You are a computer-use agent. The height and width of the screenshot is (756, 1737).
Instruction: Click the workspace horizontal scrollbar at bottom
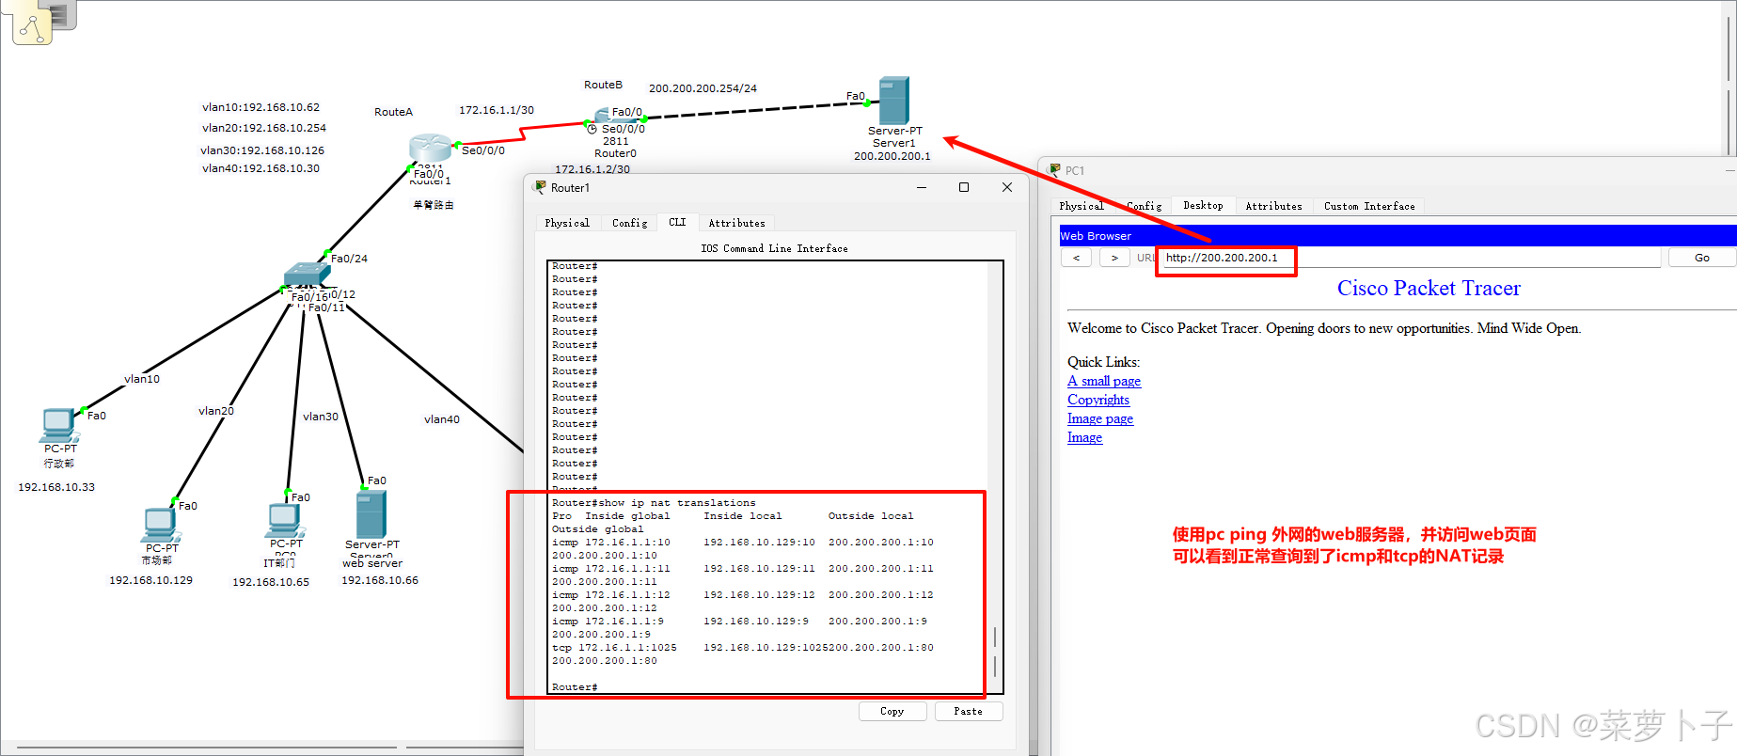pos(207,748)
